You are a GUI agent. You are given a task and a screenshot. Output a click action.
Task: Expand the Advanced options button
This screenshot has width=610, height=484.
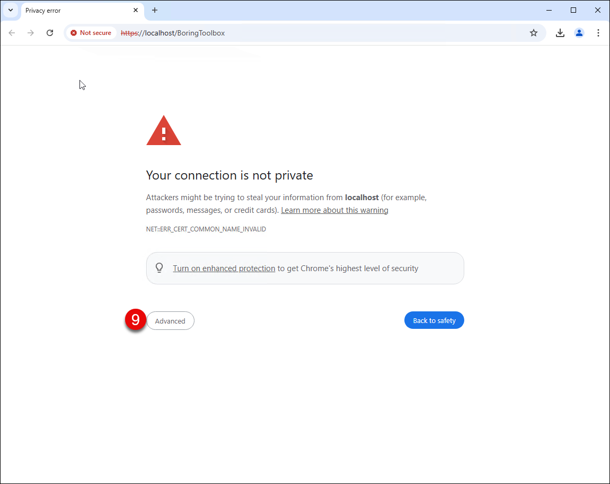pyautogui.click(x=171, y=321)
